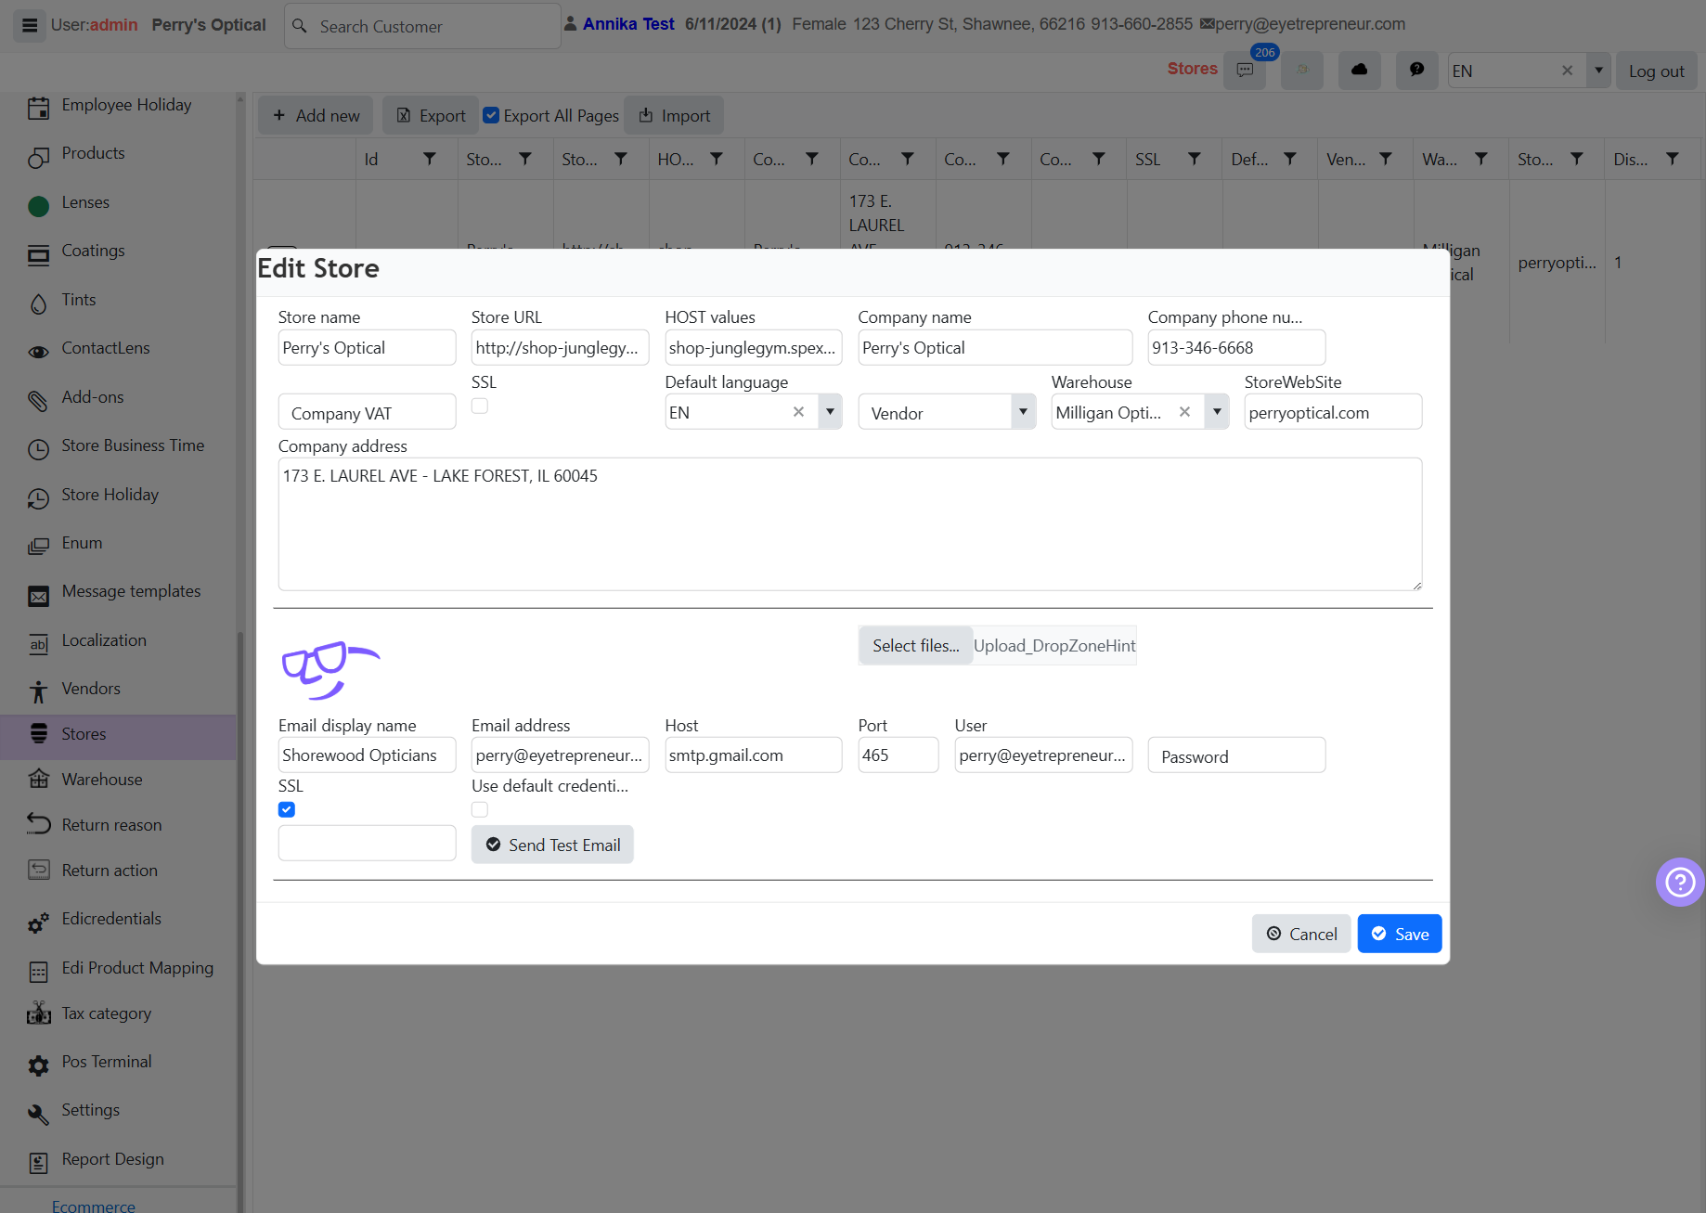Cancel the Edit Store dialog
This screenshot has width=1706, height=1213.
[1301, 934]
